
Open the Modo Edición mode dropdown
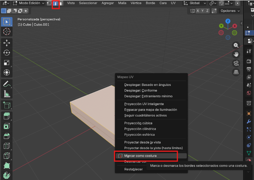tap(29, 3)
